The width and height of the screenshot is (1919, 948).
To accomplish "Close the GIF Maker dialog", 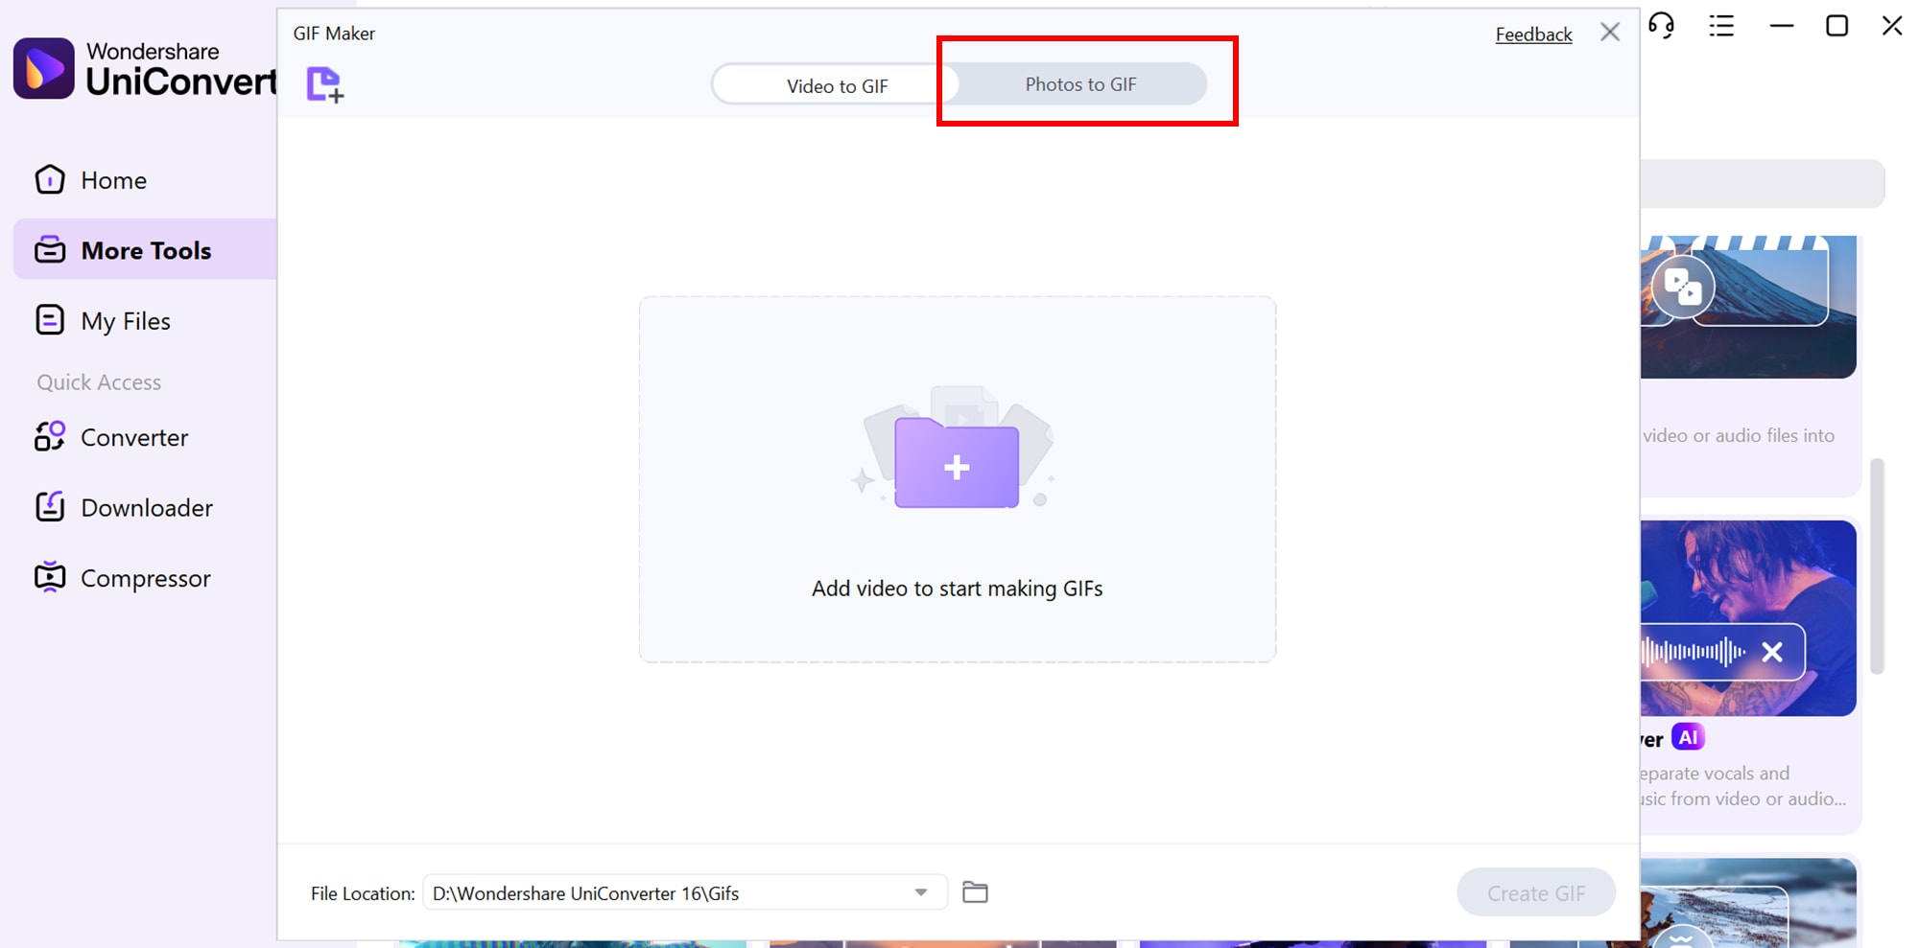I will click(x=1609, y=31).
